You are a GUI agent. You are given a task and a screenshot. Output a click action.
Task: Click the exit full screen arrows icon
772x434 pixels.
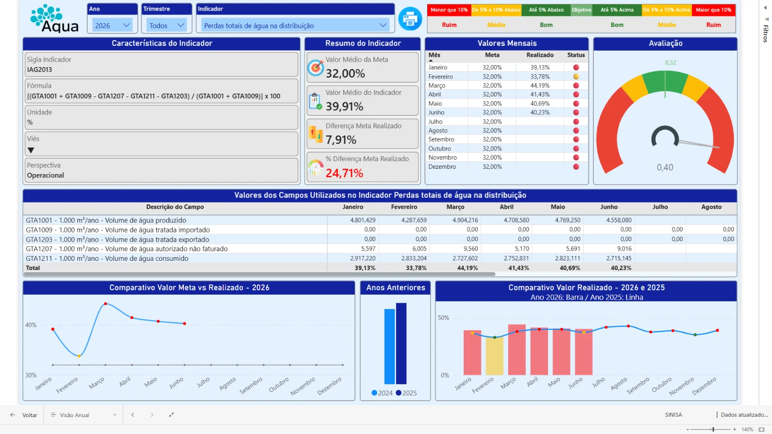click(171, 415)
